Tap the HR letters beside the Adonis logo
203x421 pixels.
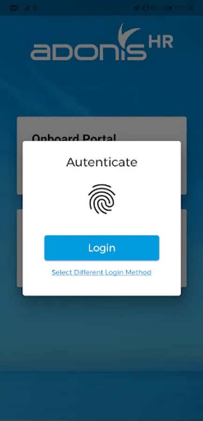point(161,42)
